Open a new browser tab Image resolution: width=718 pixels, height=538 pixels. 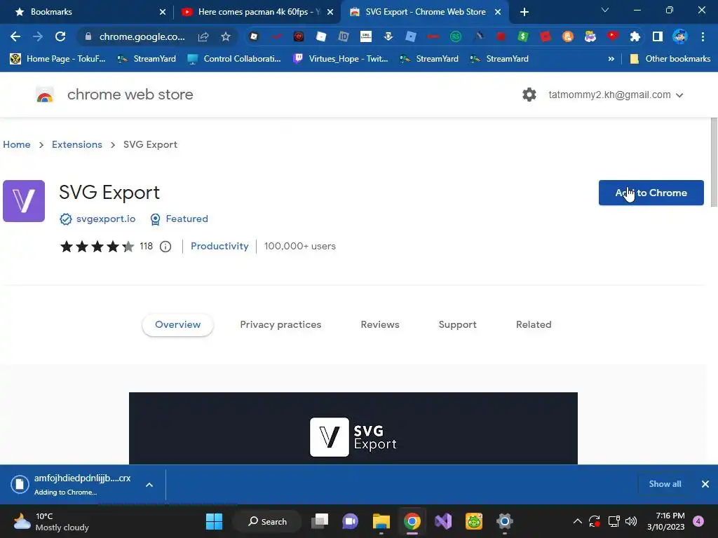click(x=524, y=12)
